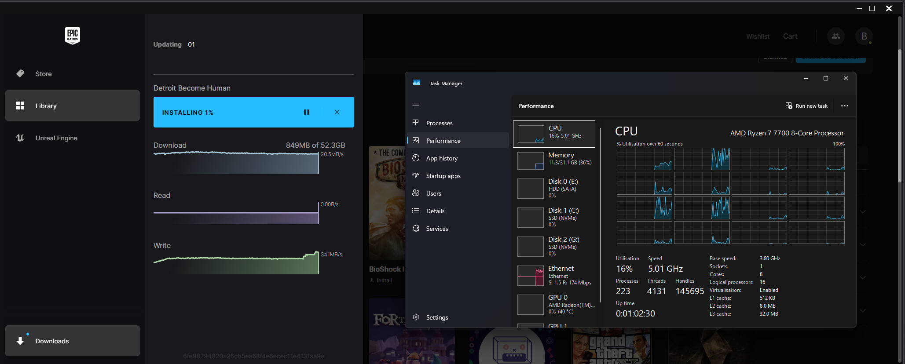905x364 pixels.
Task: Click the Run new task icon
Action: coord(789,106)
